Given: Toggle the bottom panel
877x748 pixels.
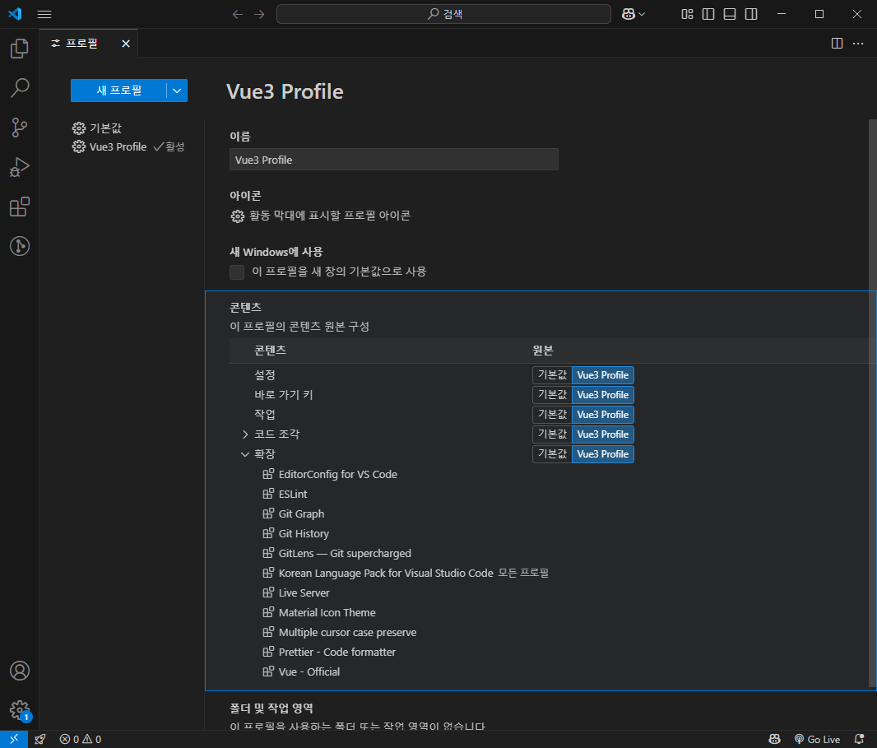Looking at the screenshot, I should (x=730, y=14).
